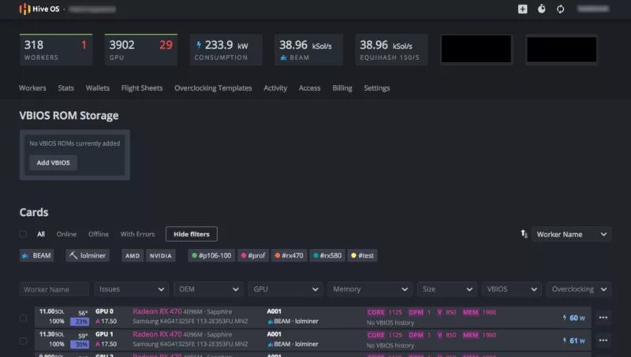
Task: Go to the Workers tab
Action: [x=32, y=87]
